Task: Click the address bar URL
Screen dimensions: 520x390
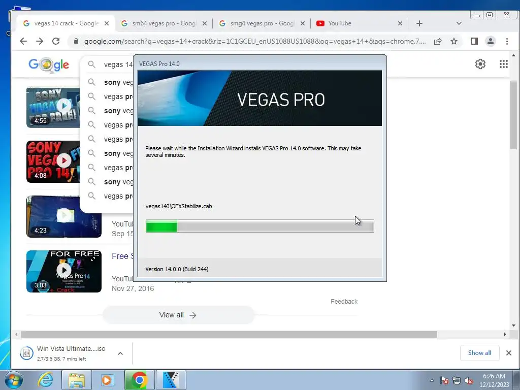Action: coord(255,41)
